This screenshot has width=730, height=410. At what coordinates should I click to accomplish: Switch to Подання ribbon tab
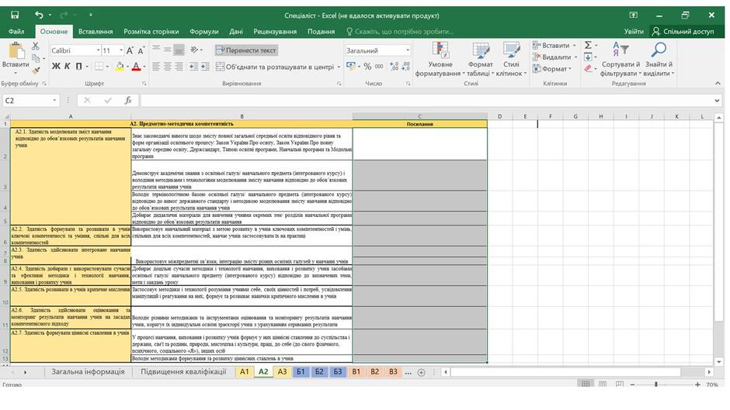pos(322,31)
